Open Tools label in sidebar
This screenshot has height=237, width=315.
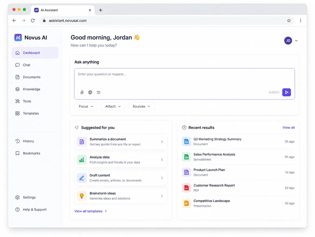27,101
